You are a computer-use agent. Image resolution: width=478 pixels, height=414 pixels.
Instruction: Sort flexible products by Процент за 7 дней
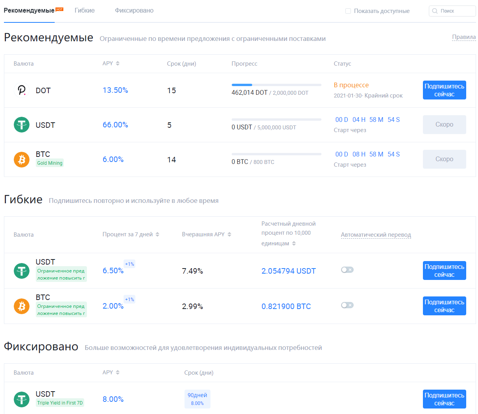[x=157, y=234]
